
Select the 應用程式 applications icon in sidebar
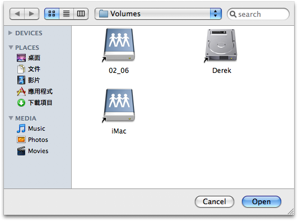[x=21, y=91]
